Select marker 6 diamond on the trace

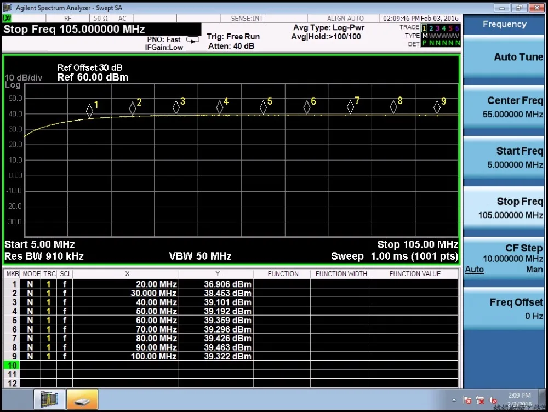coord(306,107)
